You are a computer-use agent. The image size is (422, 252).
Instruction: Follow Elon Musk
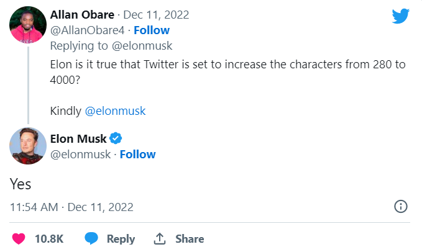click(x=138, y=154)
